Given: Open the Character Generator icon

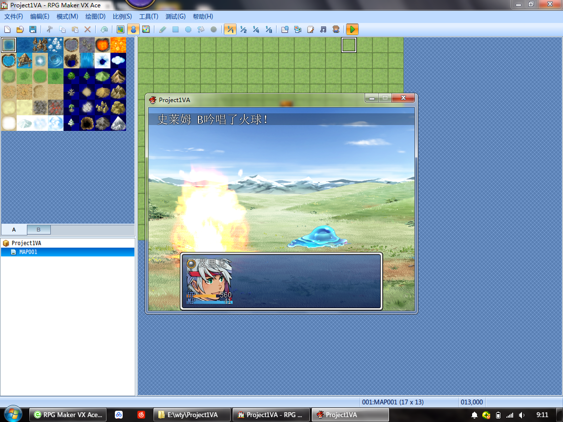Looking at the screenshot, I should pyautogui.click(x=336, y=29).
